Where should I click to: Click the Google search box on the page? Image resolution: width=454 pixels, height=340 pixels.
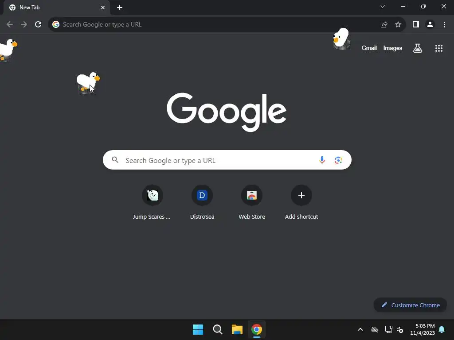(227, 160)
